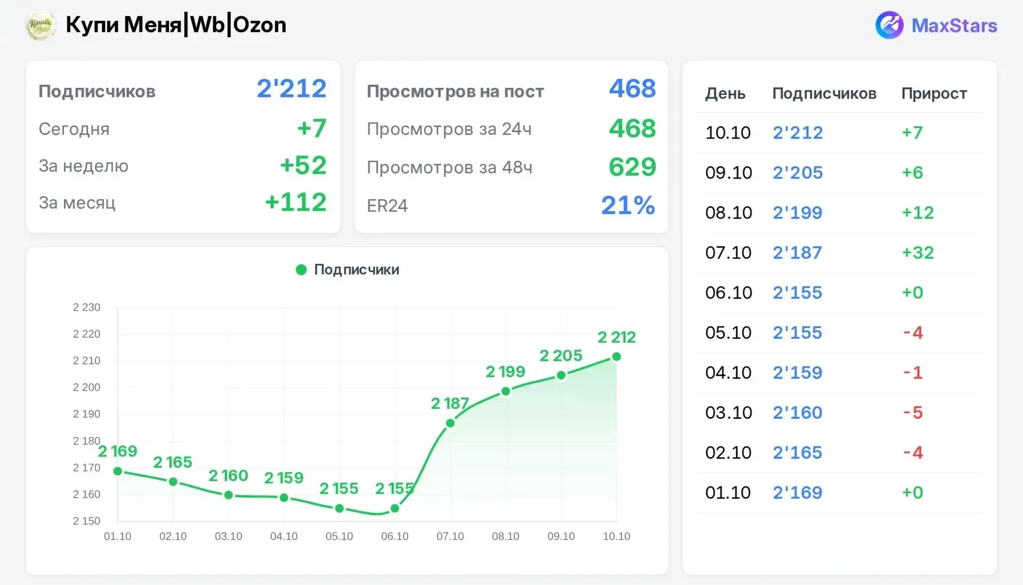1023x585 pixels.
Task: Click growth value +12 in the 08.10 row
Action: [x=918, y=213]
